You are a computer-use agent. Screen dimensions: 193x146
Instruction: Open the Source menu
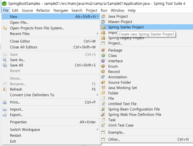coord(27,10)
